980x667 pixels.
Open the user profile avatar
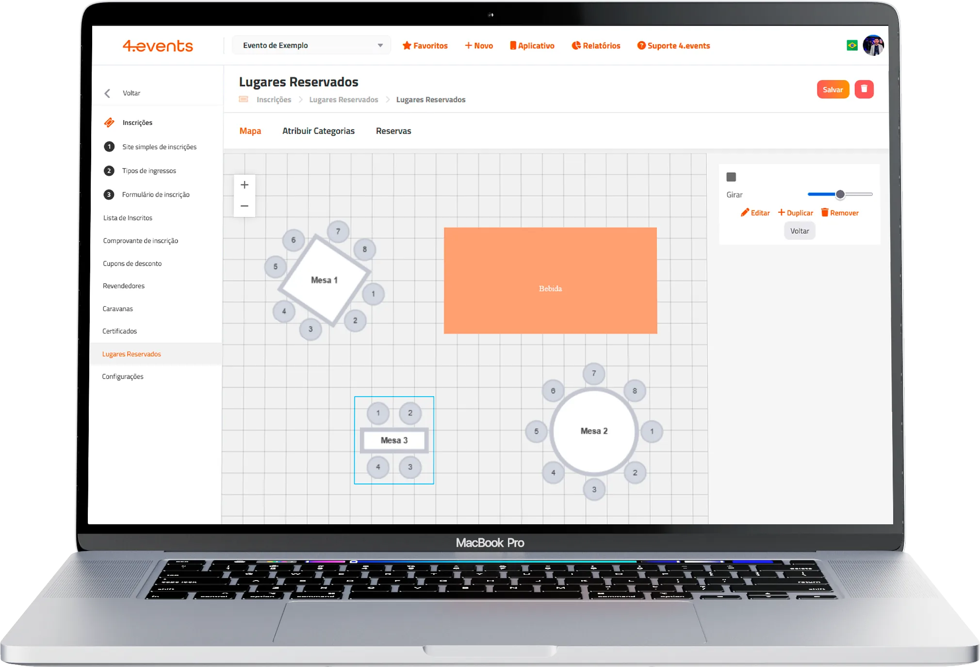click(x=873, y=46)
